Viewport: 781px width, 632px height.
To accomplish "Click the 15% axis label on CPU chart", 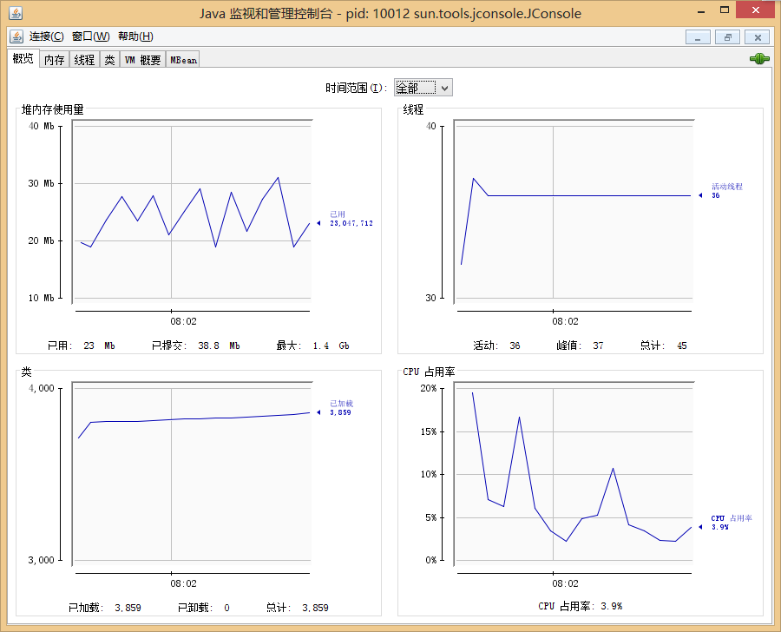I will (x=429, y=431).
